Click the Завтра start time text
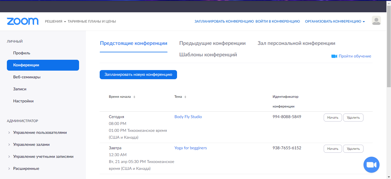 pyautogui.click(x=115, y=148)
